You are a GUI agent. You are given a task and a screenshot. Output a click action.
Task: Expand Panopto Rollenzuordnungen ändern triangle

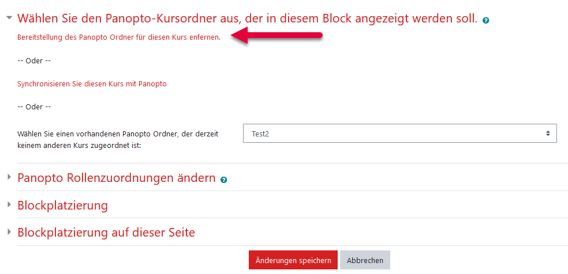click(9, 177)
